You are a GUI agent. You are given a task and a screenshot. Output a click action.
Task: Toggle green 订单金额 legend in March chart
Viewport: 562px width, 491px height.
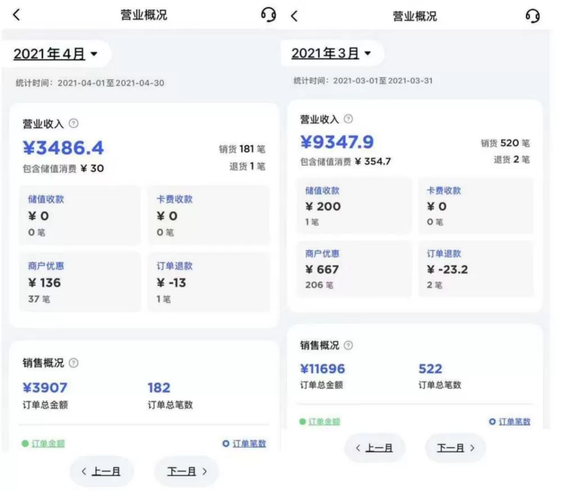click(x=320, y=422)
